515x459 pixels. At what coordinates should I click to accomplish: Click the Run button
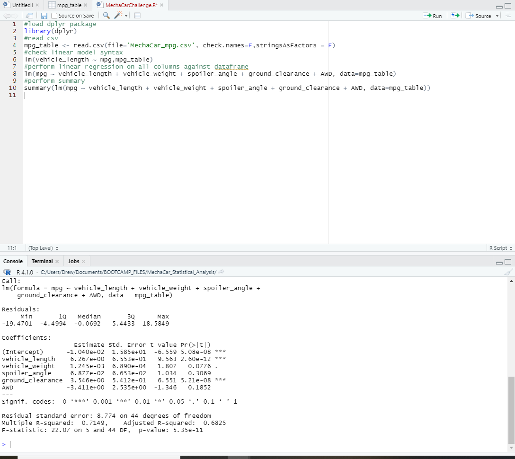[433, 16]
